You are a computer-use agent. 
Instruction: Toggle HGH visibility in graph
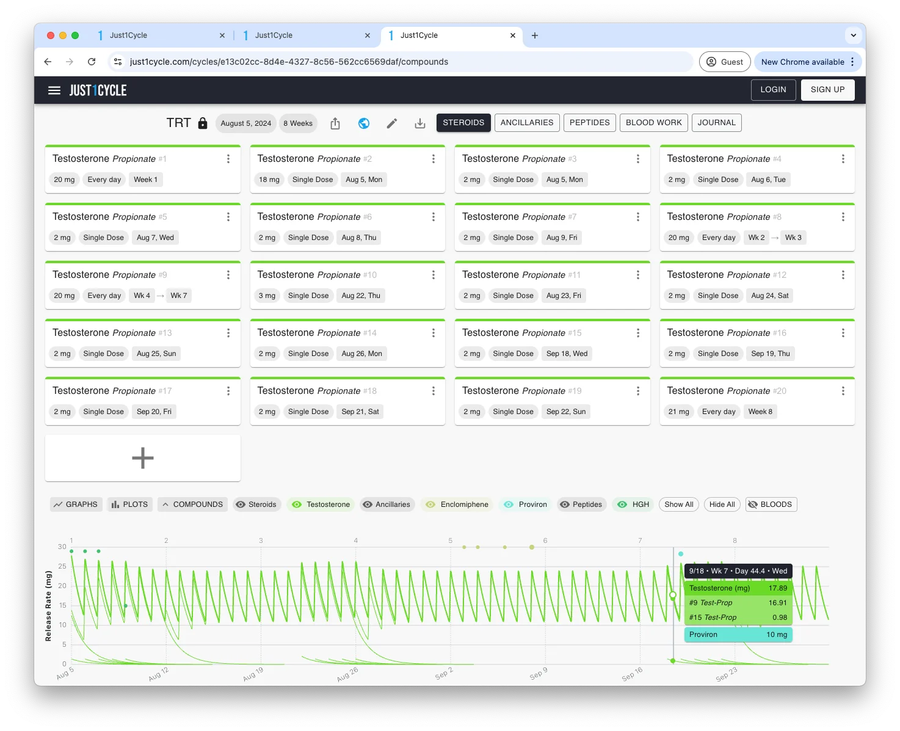point(633,504)
